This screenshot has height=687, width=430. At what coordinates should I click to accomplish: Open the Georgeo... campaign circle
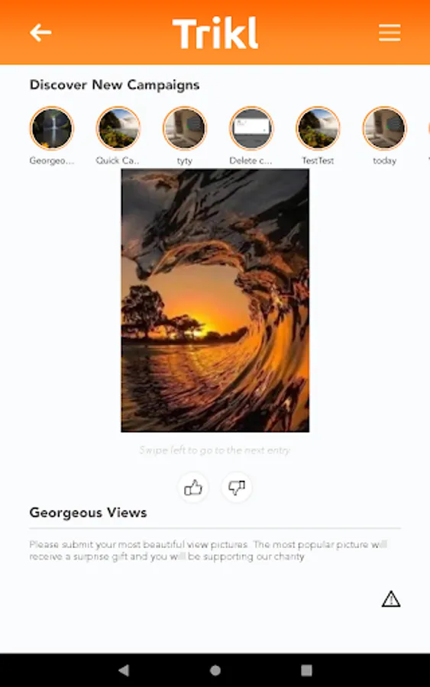click(x=52, y=129)
